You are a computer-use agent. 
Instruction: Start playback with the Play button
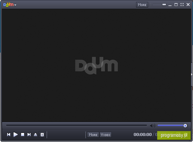(x=15, y=134)
